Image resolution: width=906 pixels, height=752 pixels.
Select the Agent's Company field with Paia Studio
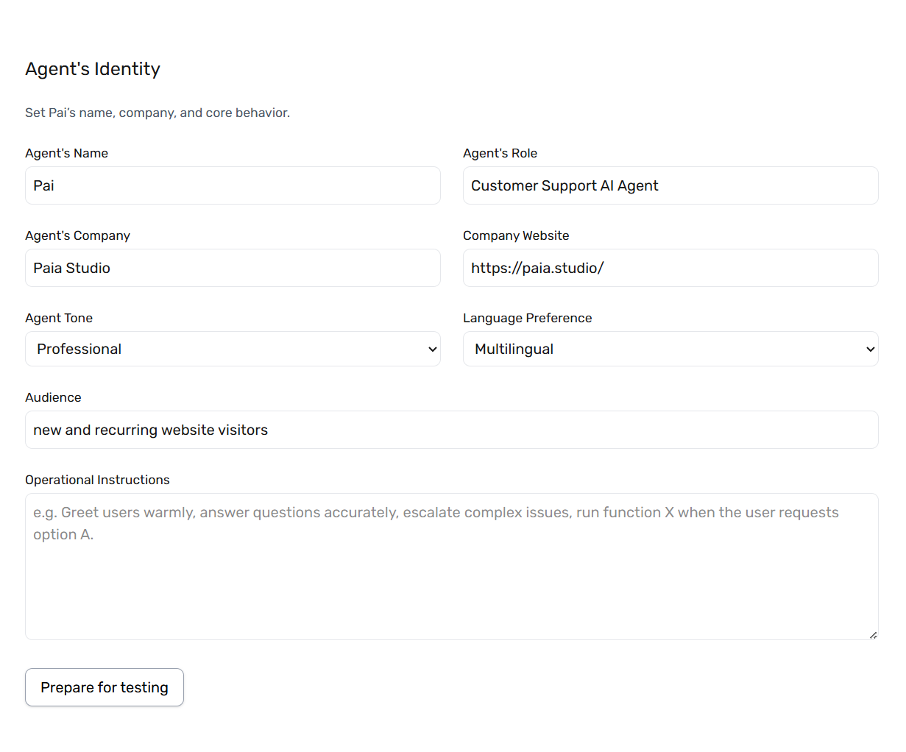click(233, 268)
